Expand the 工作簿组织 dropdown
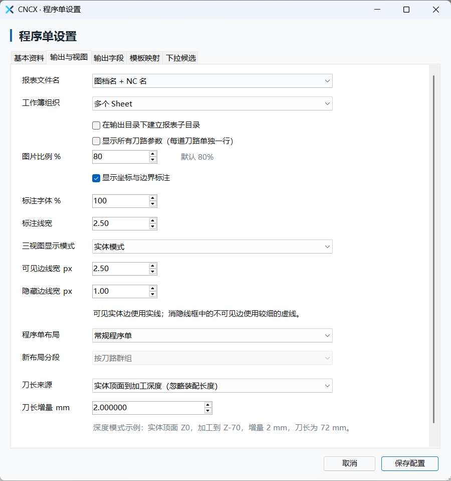451x481 pixels. point(212,104)
